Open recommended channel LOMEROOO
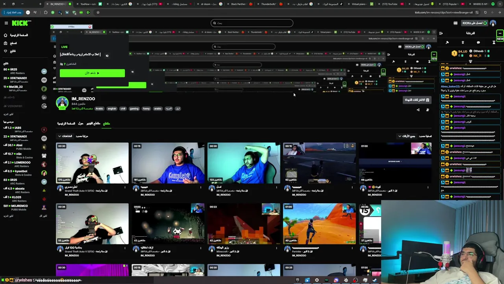 (x=25, y=164)
